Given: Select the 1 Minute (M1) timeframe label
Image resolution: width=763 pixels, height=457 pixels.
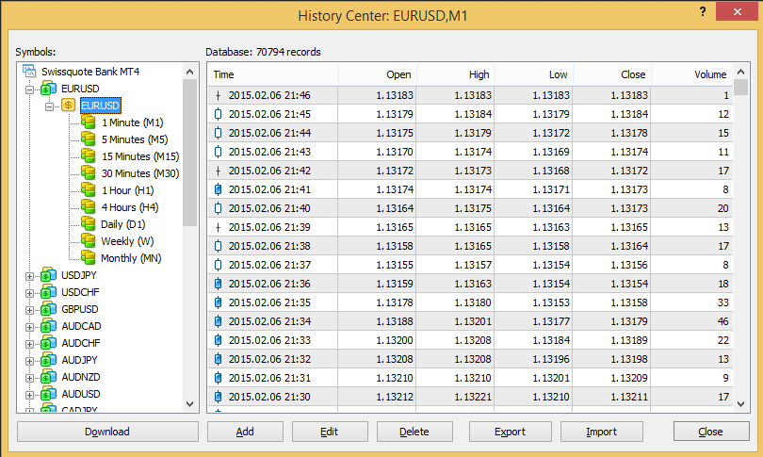Looking at the screenshot, I should pos(133,122).
